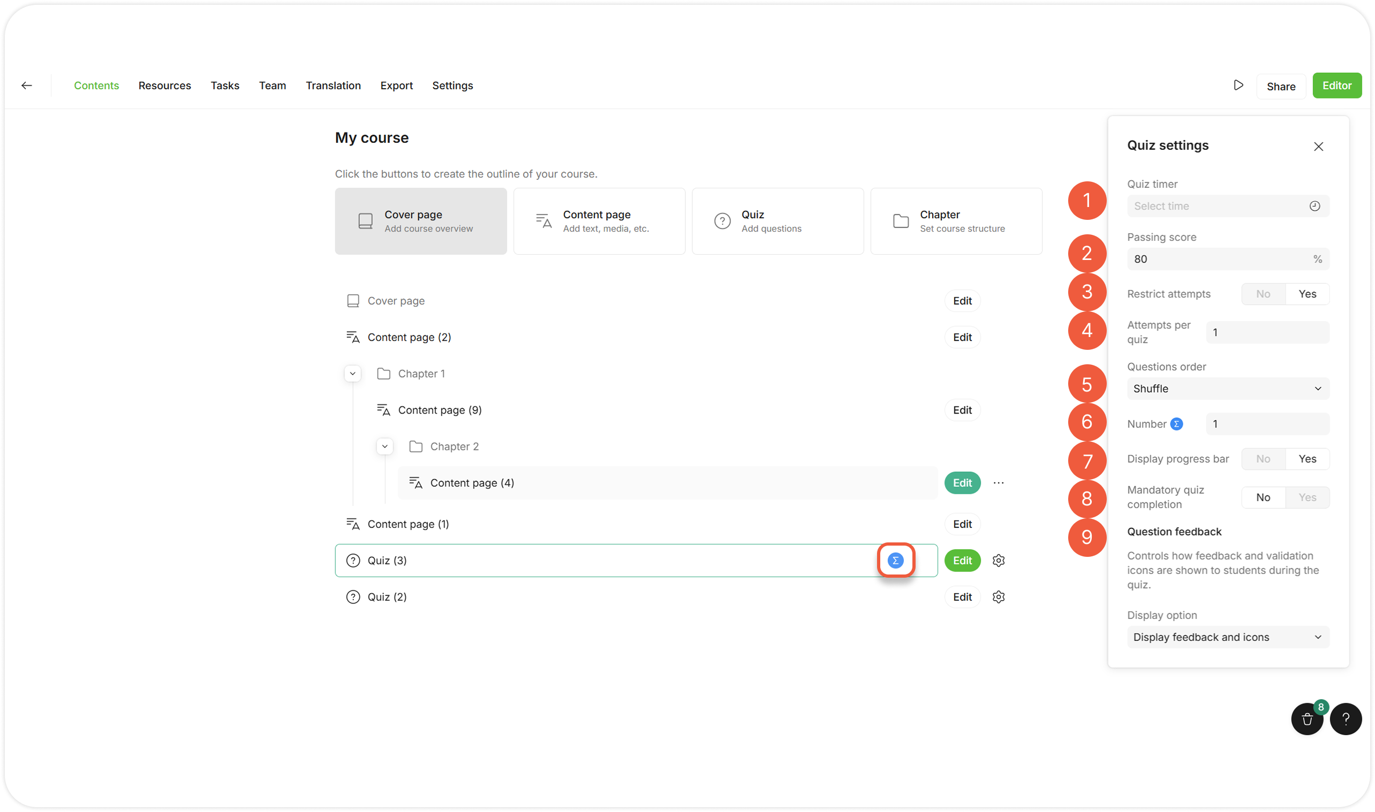Open the Questions order Shuffle dropdown
The height and width of the screenshot is (812, 1375).
click(1228, 388)
